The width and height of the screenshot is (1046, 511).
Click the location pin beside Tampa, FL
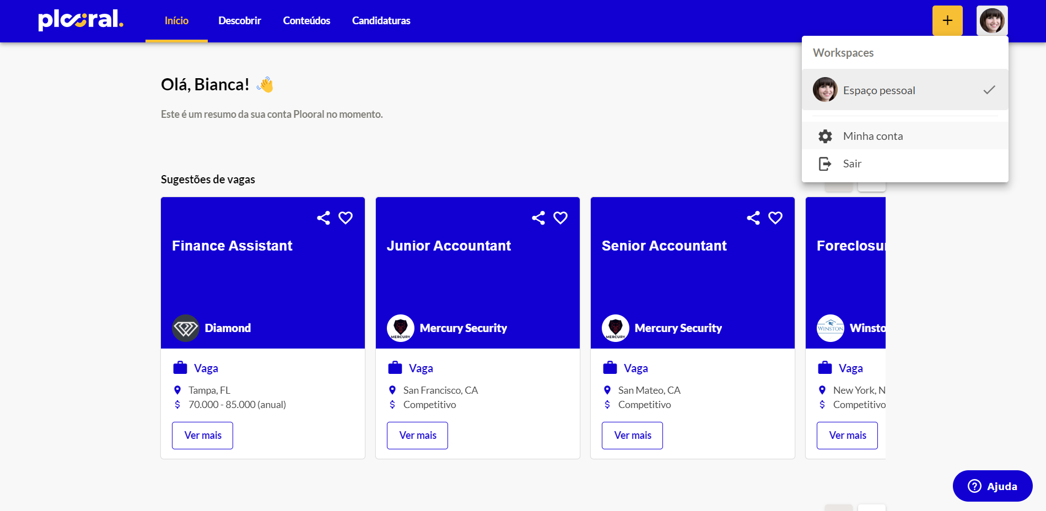pos(177,390)
